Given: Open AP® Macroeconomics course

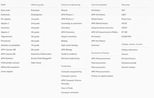Looking at the screenshot, I should [x=101, y=58].
